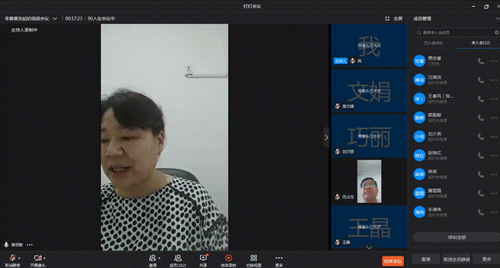
Task: Expand meeting title dropdown chevron
Action: (55, 19)
